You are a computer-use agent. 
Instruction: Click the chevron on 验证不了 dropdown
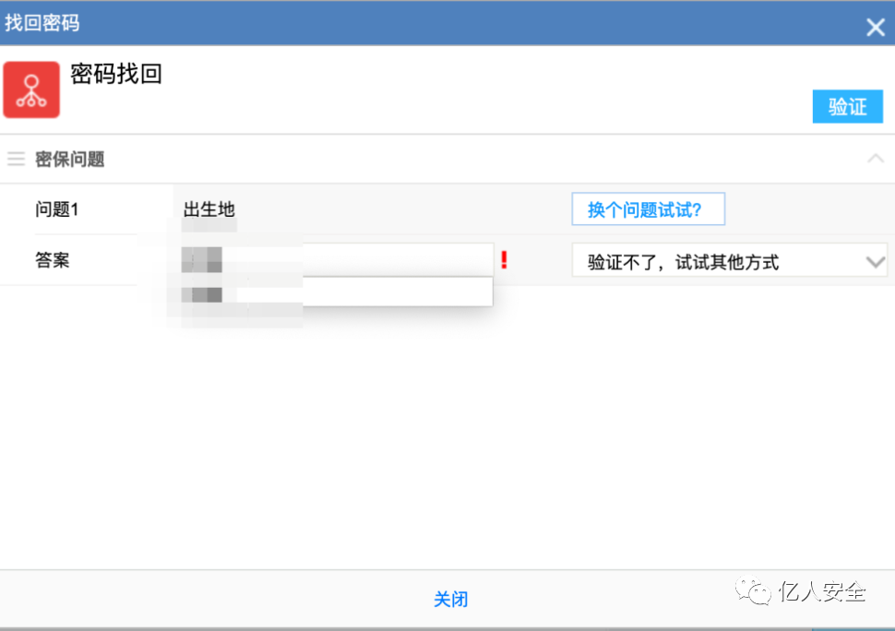coord(875,261)
